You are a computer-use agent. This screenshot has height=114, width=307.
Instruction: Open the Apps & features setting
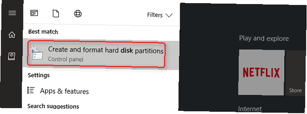tap(64, 91)
